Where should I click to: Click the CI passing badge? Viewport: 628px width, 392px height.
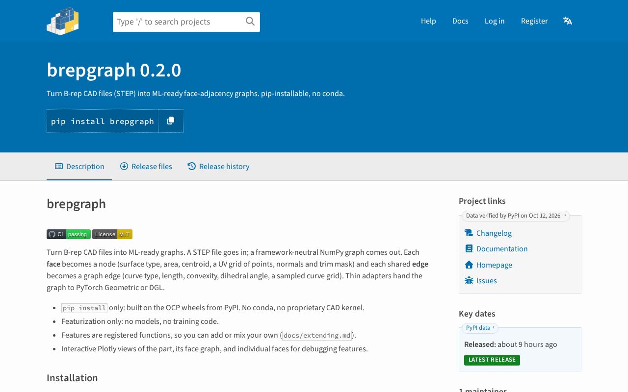click(x=69, y=234)
